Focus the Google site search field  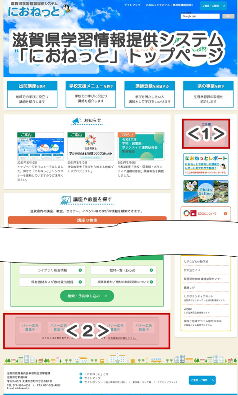(200, 16)
